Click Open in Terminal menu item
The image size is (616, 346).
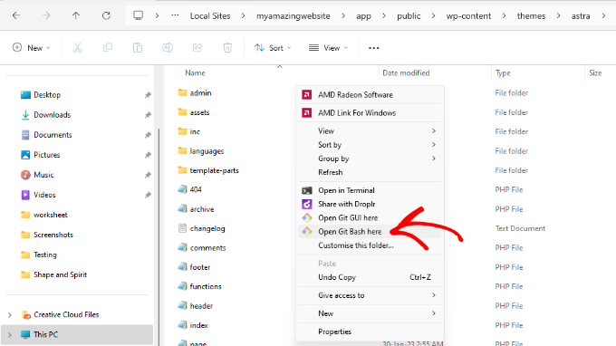coord(371,190)
